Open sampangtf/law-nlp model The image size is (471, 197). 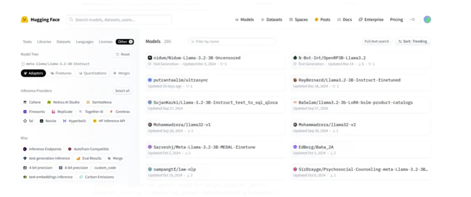[x=215, y=172]
